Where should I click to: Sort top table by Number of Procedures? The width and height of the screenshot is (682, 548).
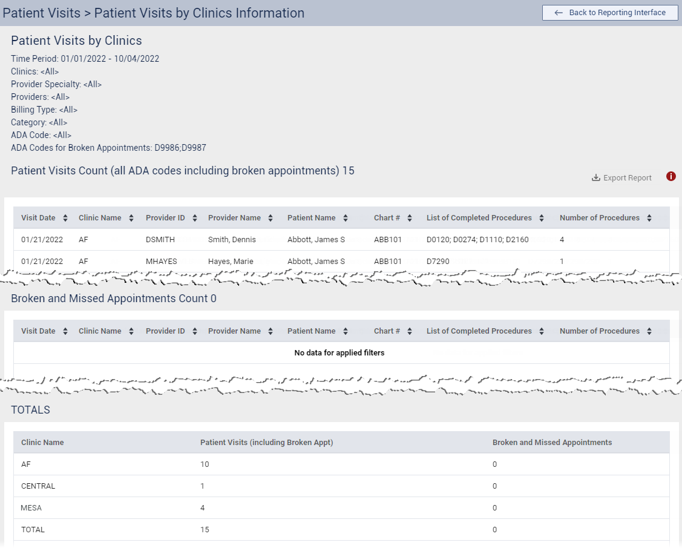pos(649,218)
